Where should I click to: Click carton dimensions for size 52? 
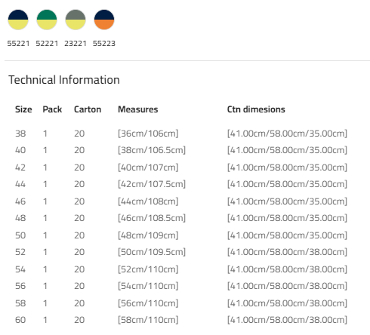(x=287, y=252)
